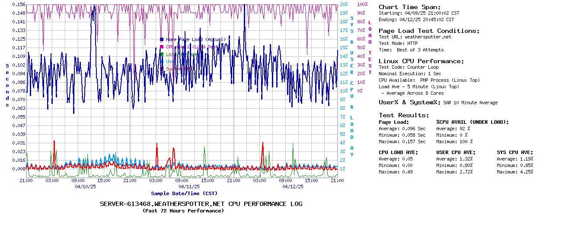Click the Sample Date/Time (CST) axis title
562x238 pixels.
pyautogui.click(x=184, y=193)
